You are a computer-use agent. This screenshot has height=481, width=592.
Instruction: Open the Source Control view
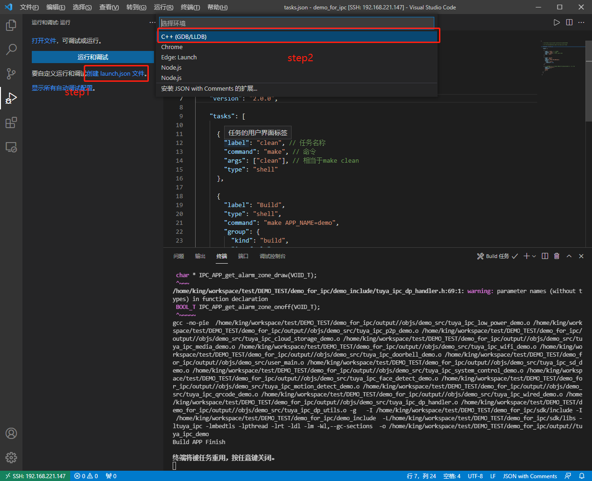pos(11,74)
